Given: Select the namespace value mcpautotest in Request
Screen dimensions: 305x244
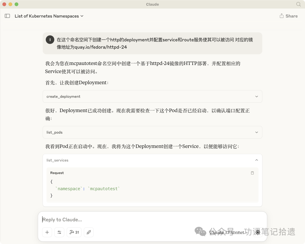Looking at the screenshot, I should tap(104, 188).
